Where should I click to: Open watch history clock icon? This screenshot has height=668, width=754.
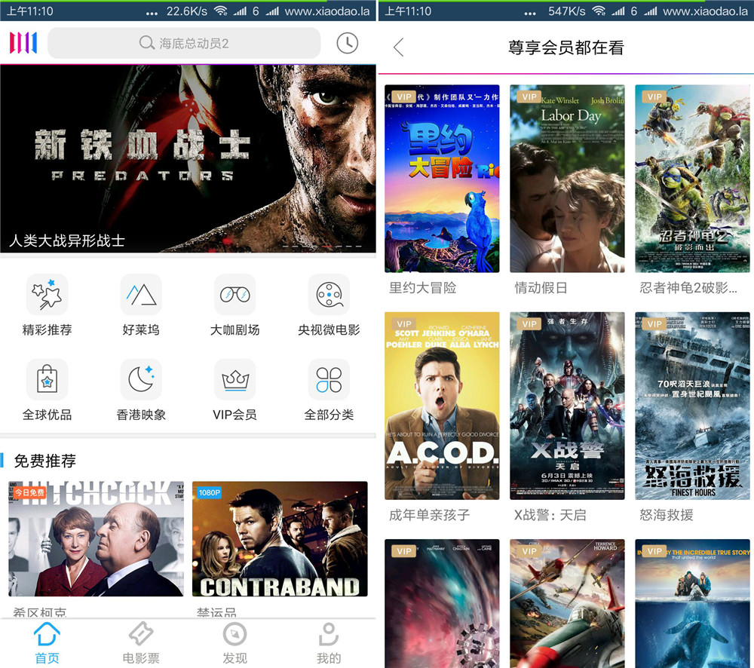click(347, 43)
